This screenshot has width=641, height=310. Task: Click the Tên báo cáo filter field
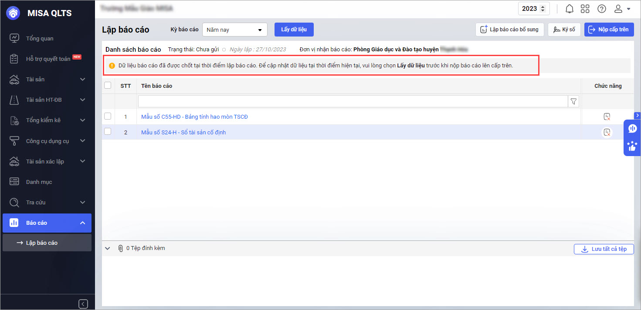pyautogui.click(x=353, y=101)
